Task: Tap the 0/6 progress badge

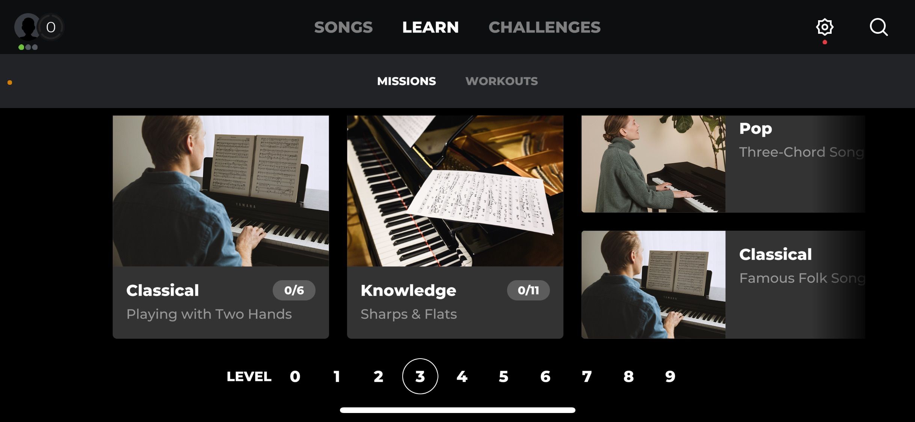Action: click(294, 290)
